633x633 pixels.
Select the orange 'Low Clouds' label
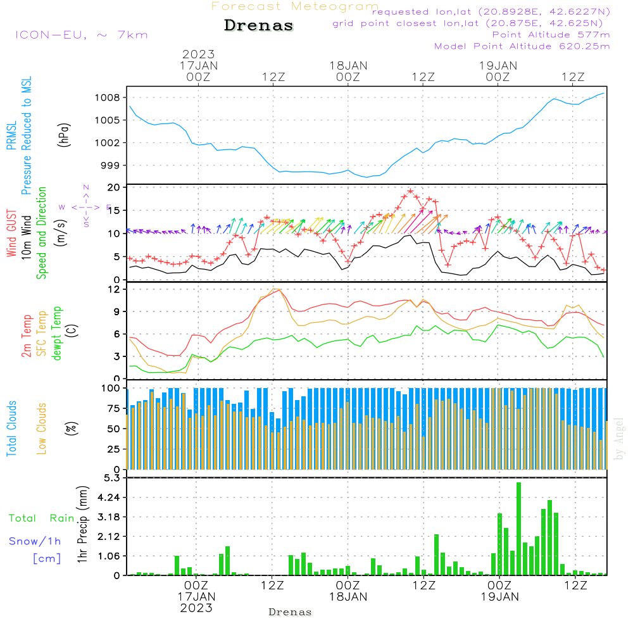[x=41, y=429]
